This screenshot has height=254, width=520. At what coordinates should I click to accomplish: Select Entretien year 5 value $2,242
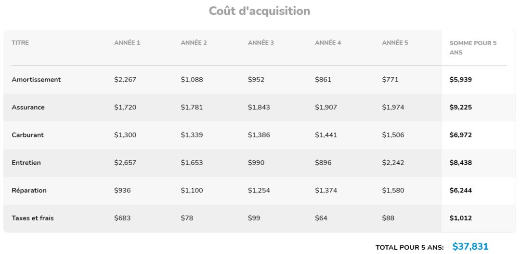(393, 163)
